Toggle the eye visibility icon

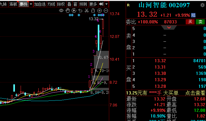61,10
